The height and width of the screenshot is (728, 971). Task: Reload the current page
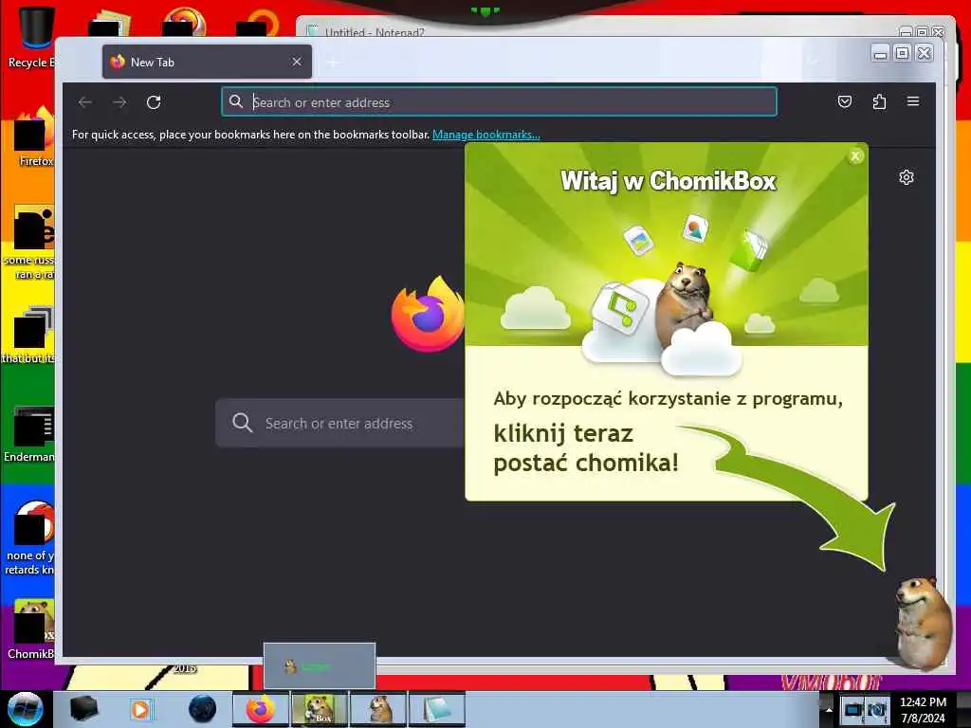point(154,102)
